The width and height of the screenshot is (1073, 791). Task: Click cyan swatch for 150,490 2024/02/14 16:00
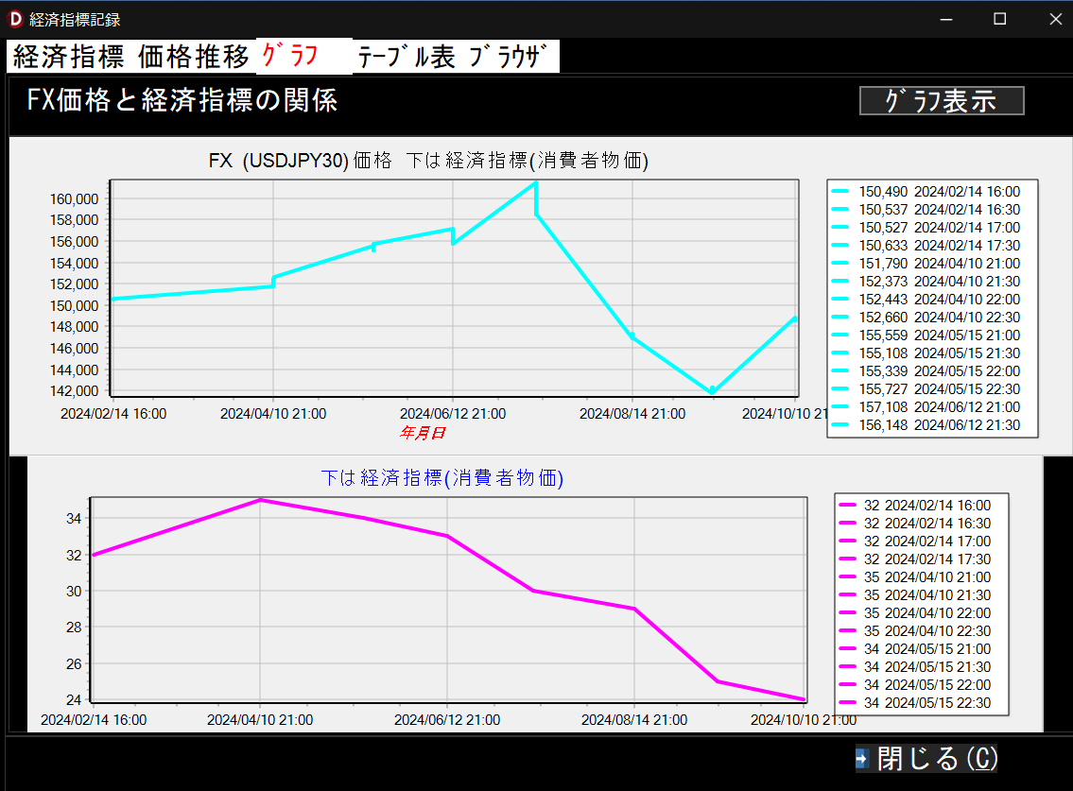[840, 191]
